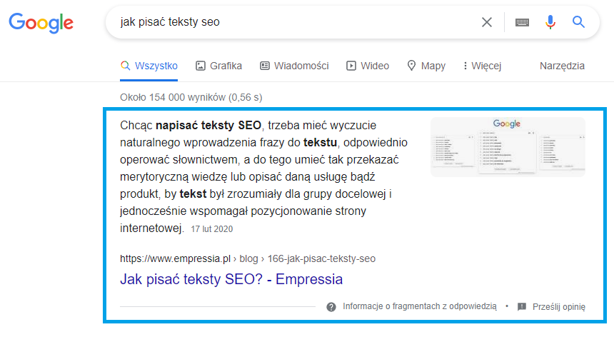Click the empressia.pl breadcrumb URL
Screen dimensions: 614x337
[x=248, y=258]
